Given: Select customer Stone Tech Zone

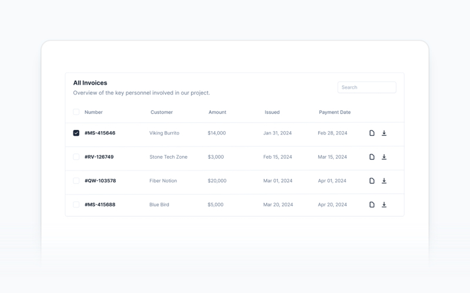Looking at the screenshot, I should pos(168,157).
